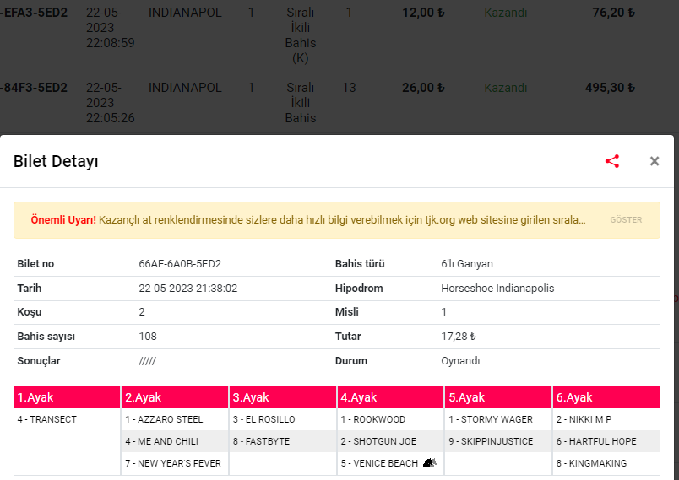This screenshot has width=679, height=480.
Task: Click ticket number 66AE-6A0B-5ED2
Action: click(180, 264)
